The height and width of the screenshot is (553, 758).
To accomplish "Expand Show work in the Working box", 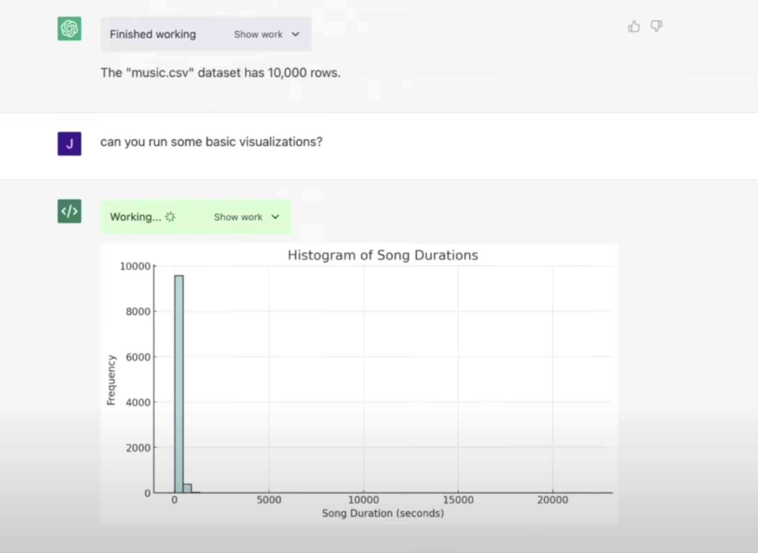I will (x=247, y=217).
